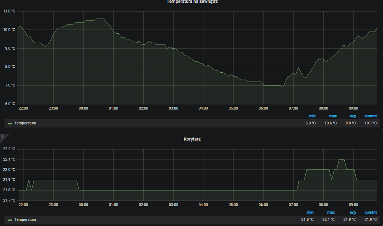Click the green series color swatch in outdoor legend
The height and width of the screenshot is (226, 383).
pos(10,124)
